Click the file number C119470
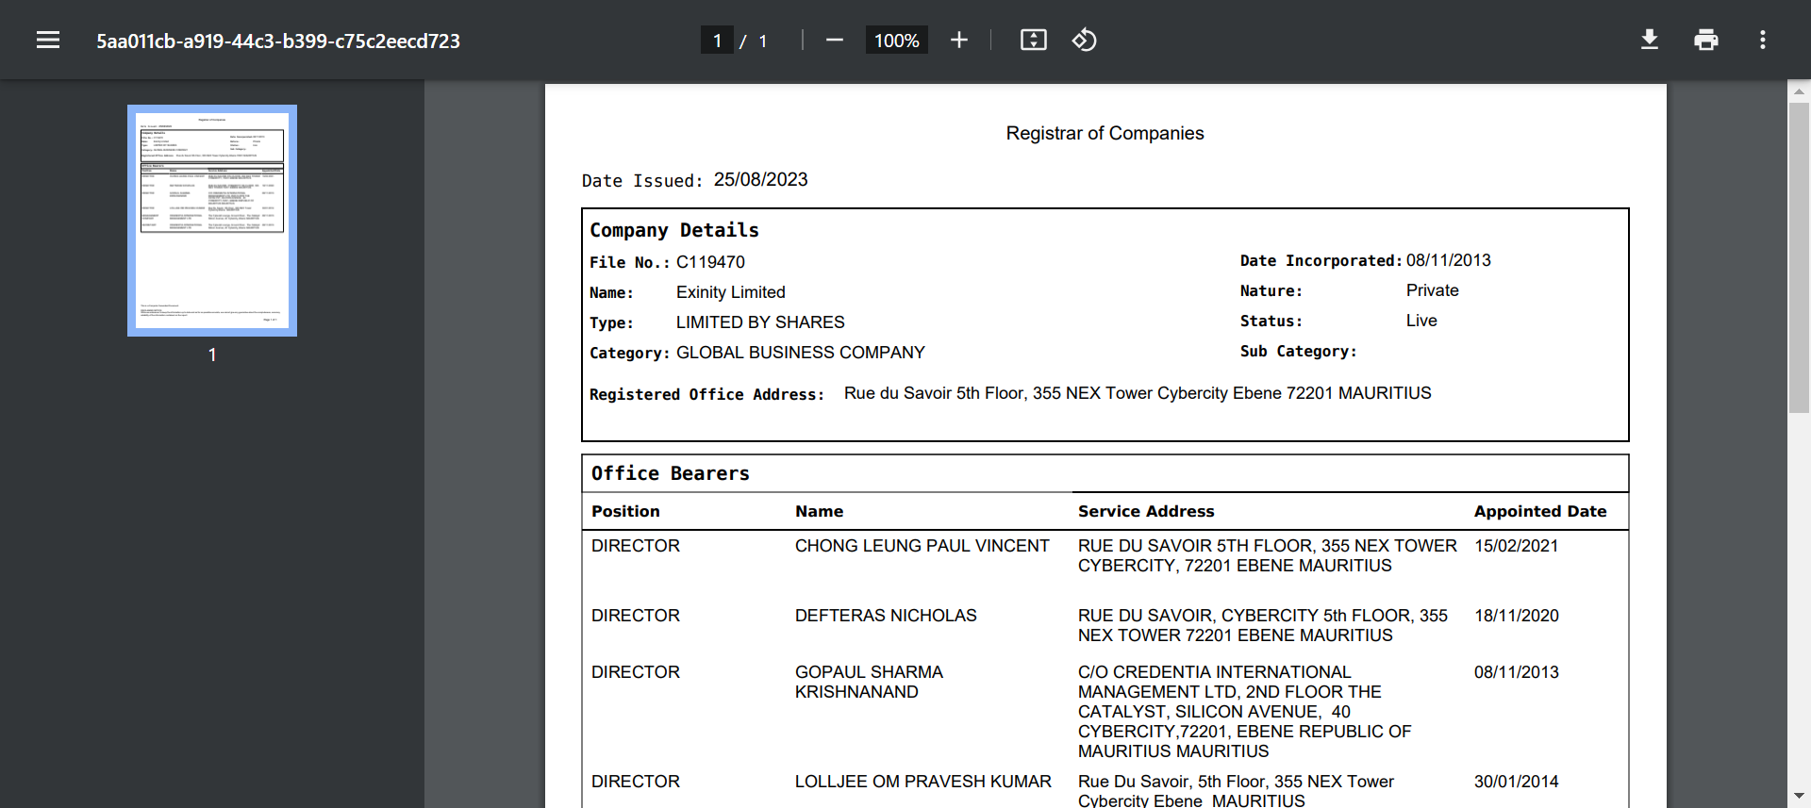Screen dimensions: 1811x808 710,262
